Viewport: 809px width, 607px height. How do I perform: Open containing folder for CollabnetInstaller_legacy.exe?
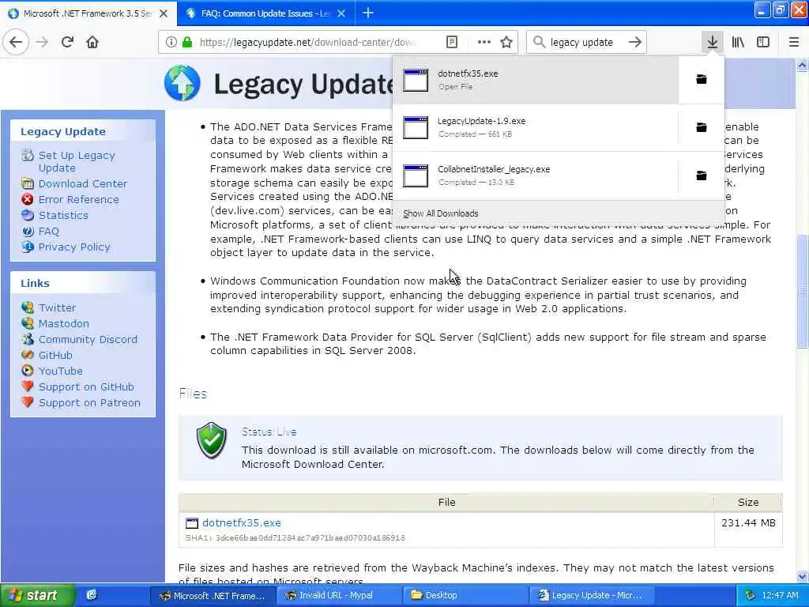click(702, 175)
